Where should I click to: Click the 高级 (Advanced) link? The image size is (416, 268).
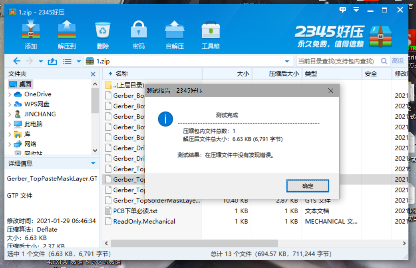398,61
